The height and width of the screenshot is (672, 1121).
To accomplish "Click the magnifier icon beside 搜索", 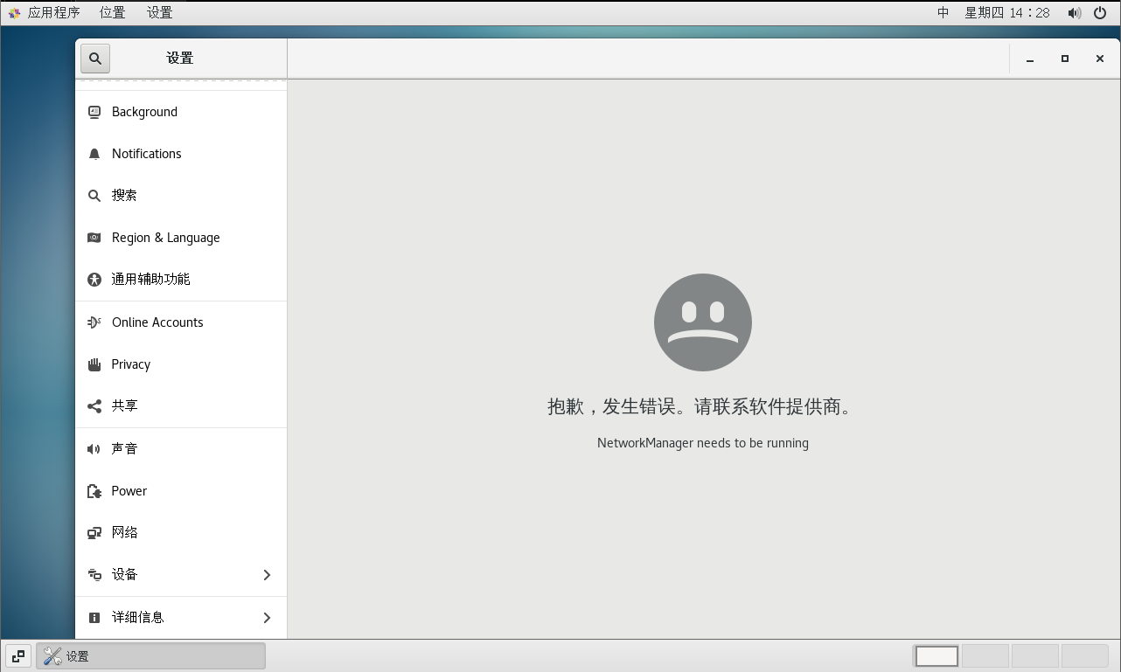I will (x=94, y=196).
